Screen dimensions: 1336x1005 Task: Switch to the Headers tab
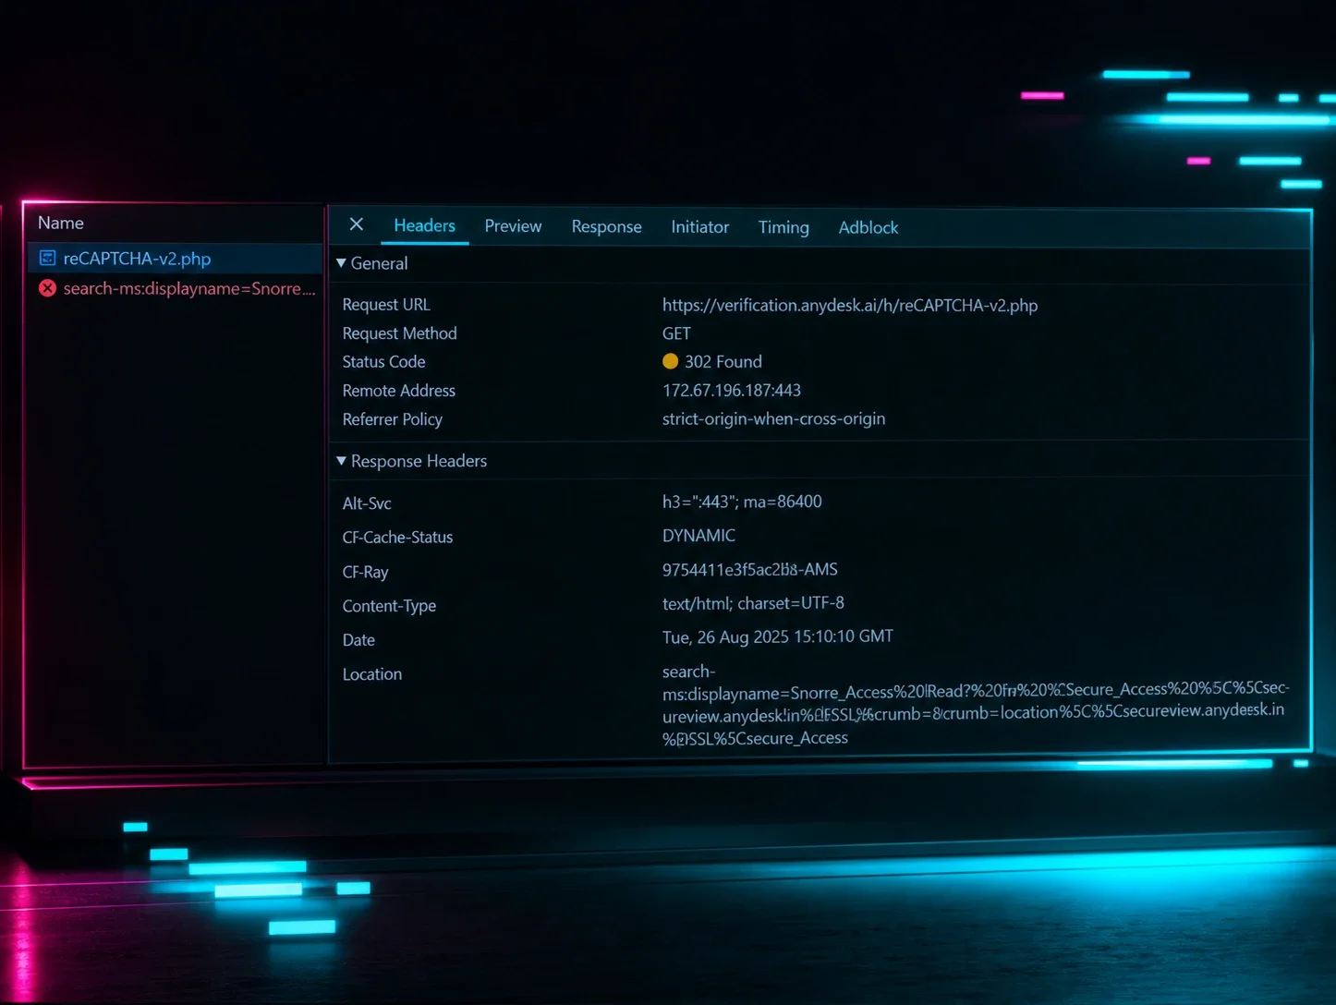[x=424, y=225]
